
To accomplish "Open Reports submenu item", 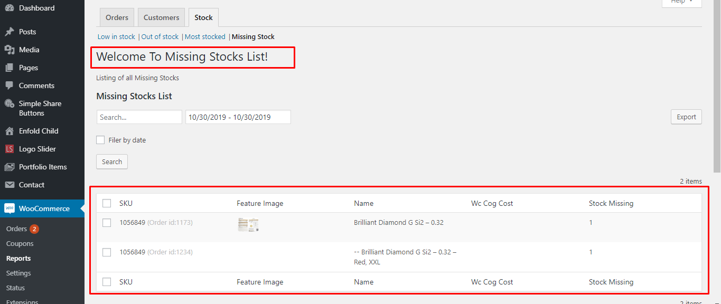I will pyautogui.click(x=18, y=259).
